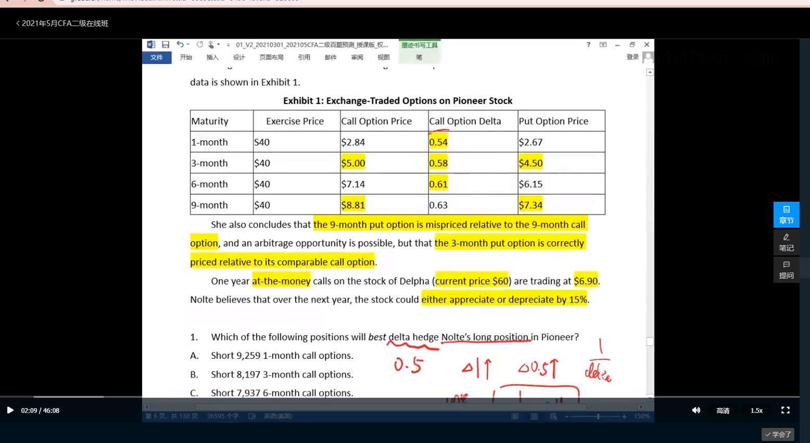Image resolution: width=810 pixels, height=443 pixels.
Task: Expand the undo history dropdown arrow
Action: 188,45
